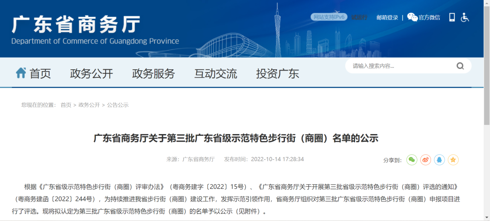Screen dimensions: 490x221
Task: Open the 政务服务 navigation menu
Action: (x=153, y=73)
